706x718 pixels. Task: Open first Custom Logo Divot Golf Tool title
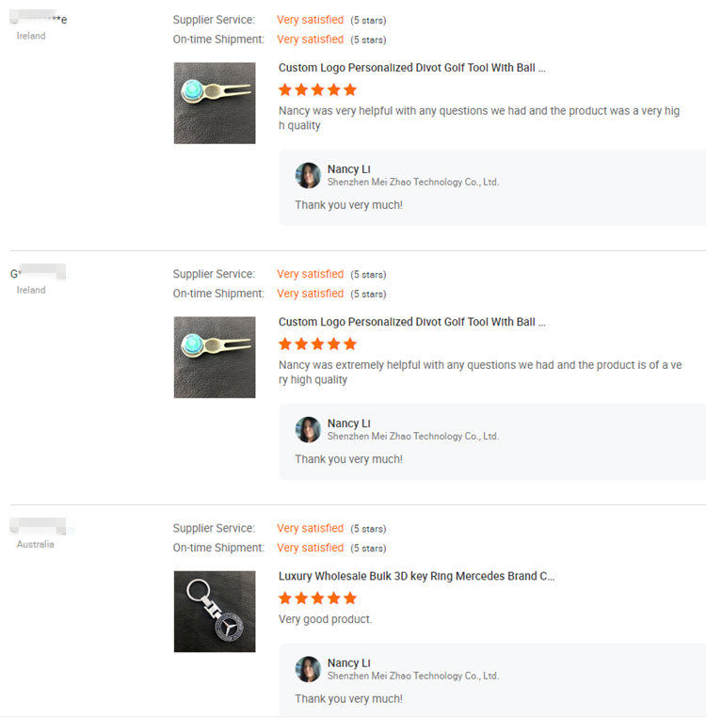[412, 68]
